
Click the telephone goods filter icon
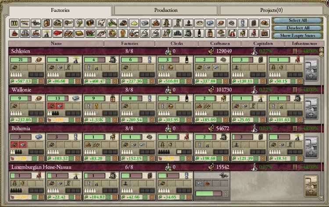(189, 32)
